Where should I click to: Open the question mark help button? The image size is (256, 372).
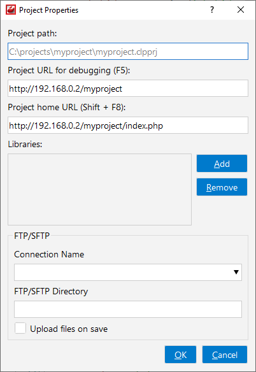click(212, 10)
